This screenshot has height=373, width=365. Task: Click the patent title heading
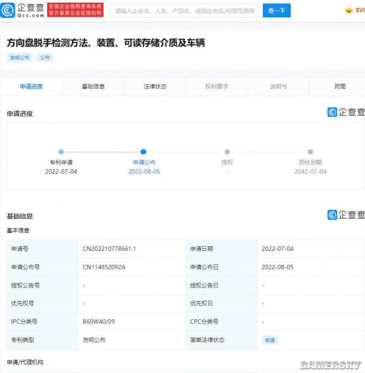tap(106, 43)
